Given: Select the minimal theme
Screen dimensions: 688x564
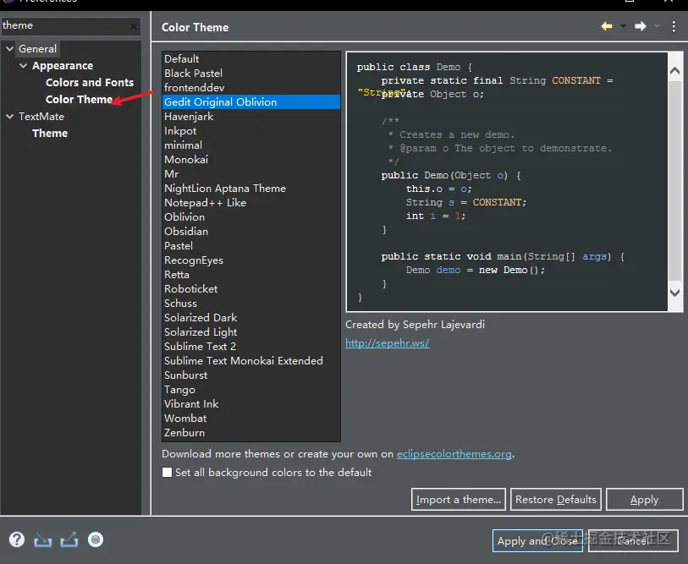Looking at the screenshot, I should (251, 145).
